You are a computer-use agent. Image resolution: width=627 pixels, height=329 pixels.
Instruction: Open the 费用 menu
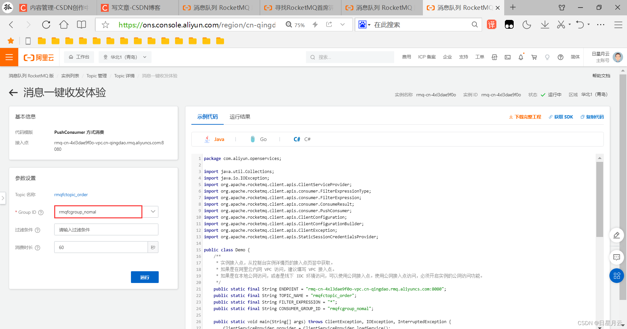tap(406, 57)
